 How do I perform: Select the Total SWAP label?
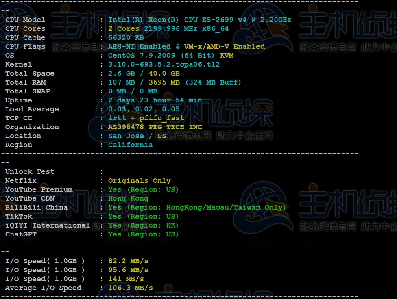tap(27, 91)
